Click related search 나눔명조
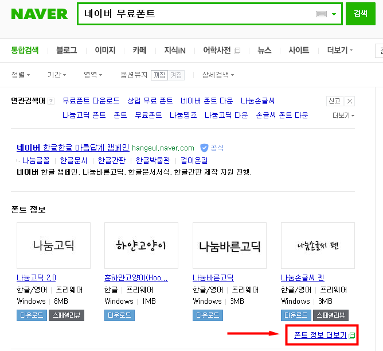Image resolution: width=383 pixels, height=351 pixels. point(183,115)
